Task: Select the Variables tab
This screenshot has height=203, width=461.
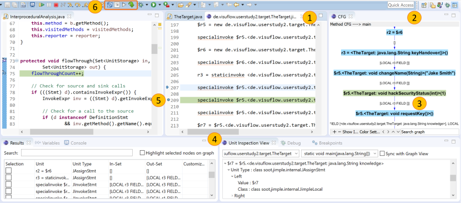Action: coord(48,143)
